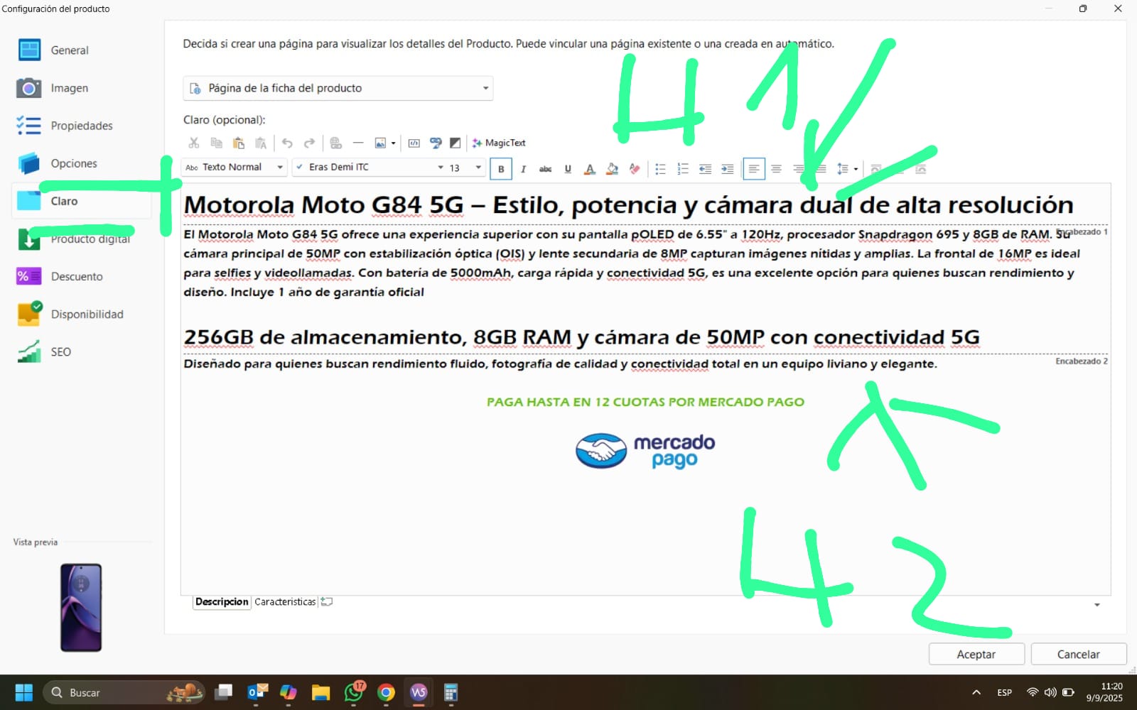Increase the paragraph indent
Image resolution: width=1137 pixels, height=710 pixels.
tap(727, 169)
